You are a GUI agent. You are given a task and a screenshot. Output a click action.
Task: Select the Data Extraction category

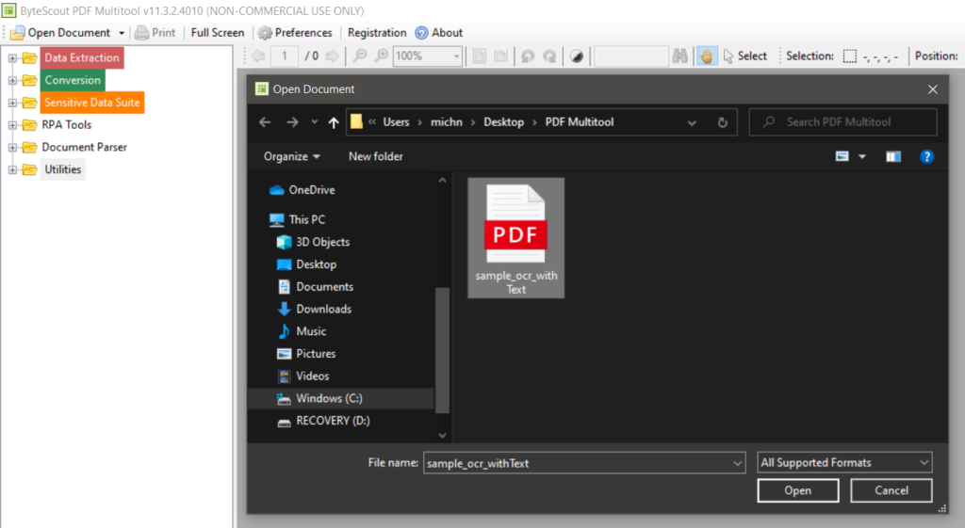(82, 57)
